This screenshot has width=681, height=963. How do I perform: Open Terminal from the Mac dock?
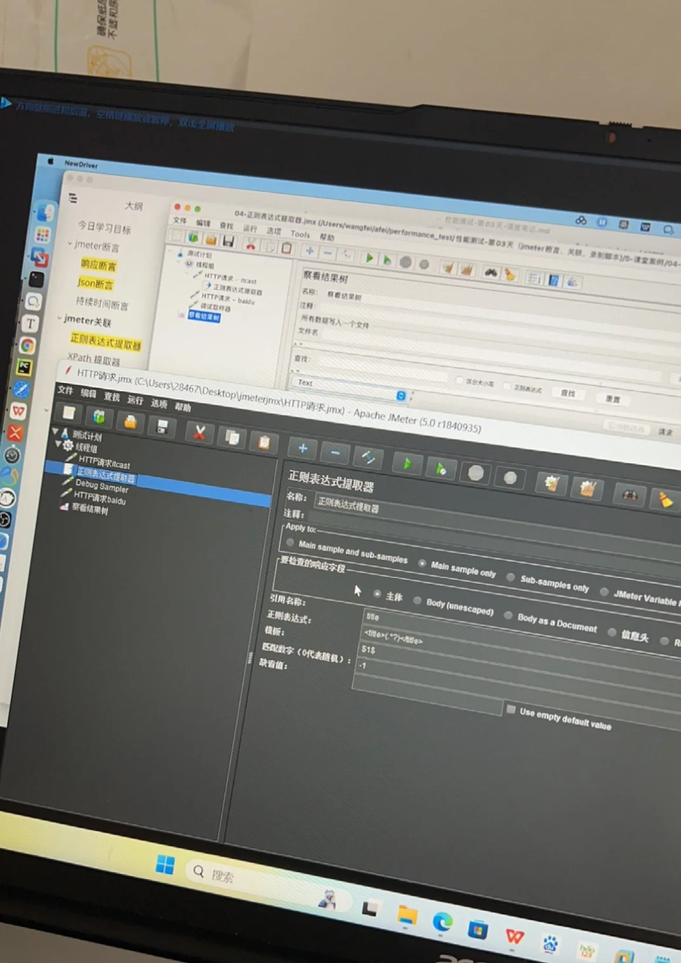point(37,279)
